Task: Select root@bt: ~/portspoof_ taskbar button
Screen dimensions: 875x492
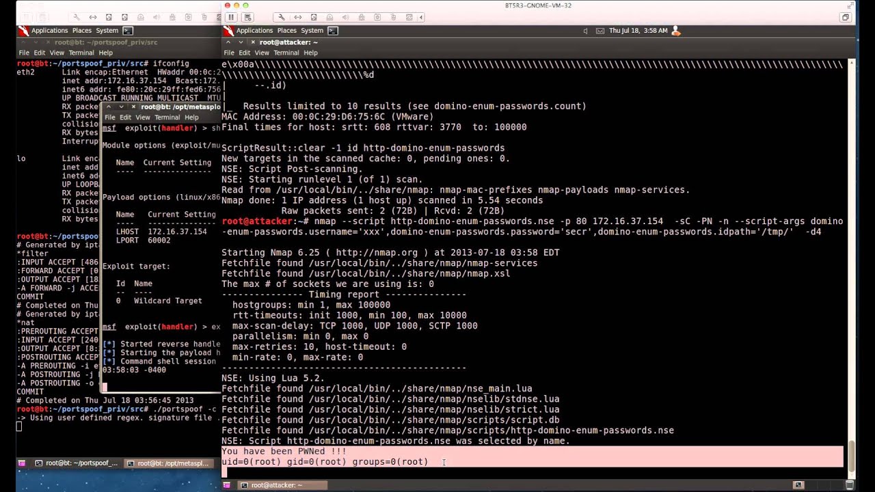Action: [76, 463]
